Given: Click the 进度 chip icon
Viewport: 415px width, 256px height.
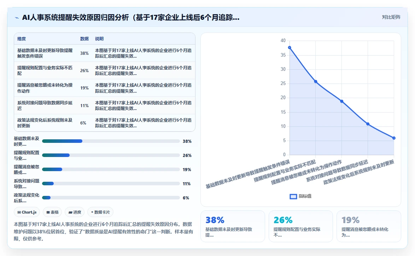Looking at the screenshot, I should click(x=70, y=212).
